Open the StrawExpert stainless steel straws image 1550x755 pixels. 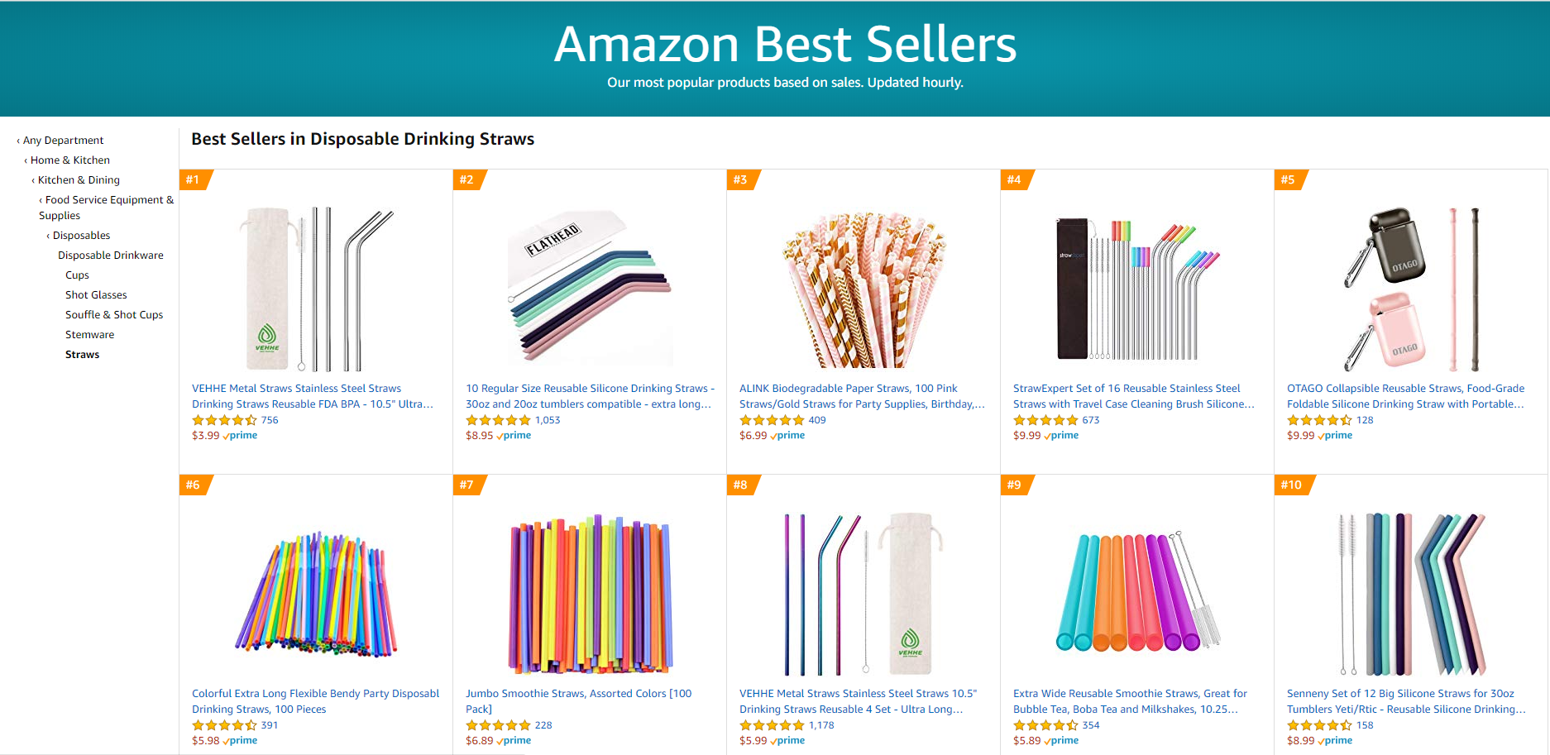pyautogui.click(x=1136, y=288)
